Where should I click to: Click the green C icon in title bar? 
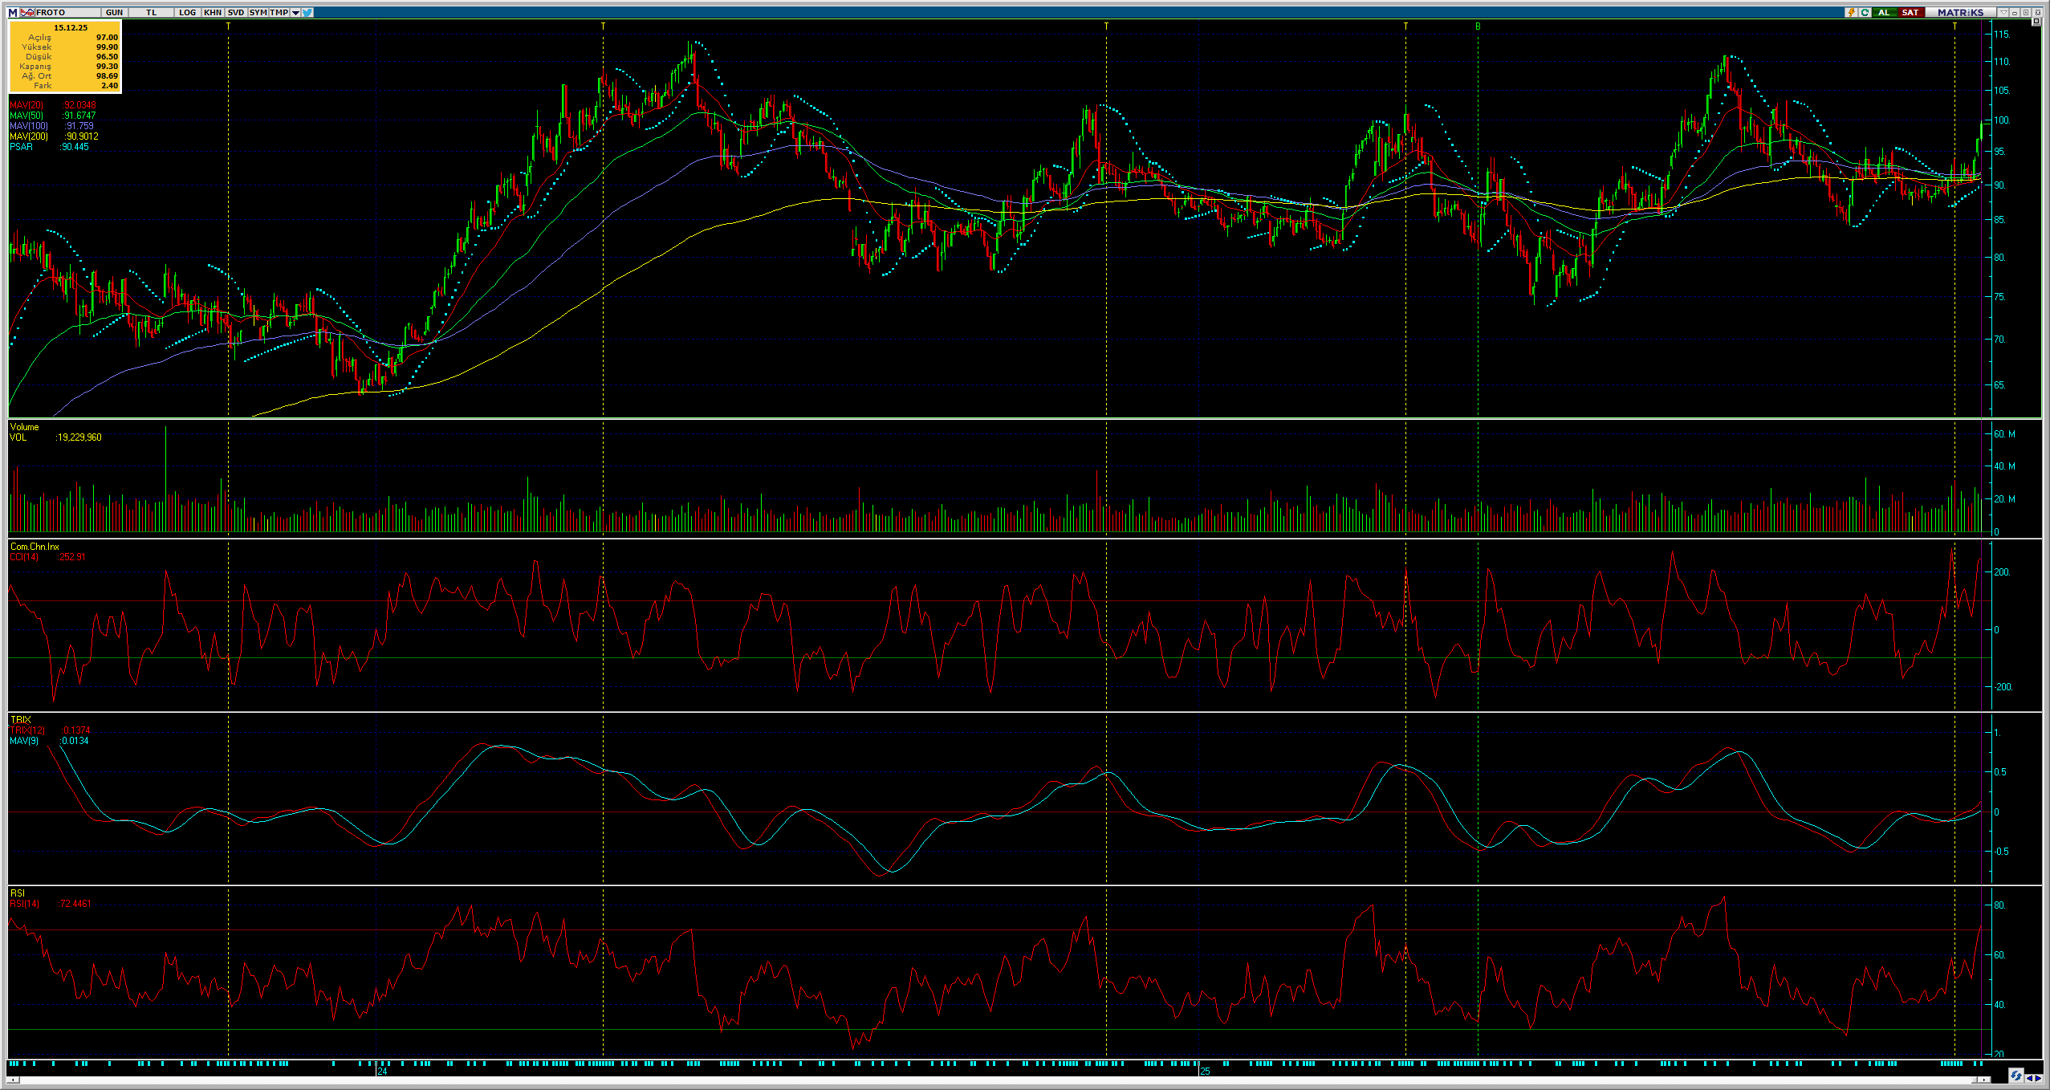coord(1865,13)
